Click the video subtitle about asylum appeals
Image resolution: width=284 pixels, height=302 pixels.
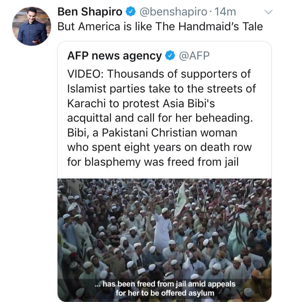(x=165, y=288)
